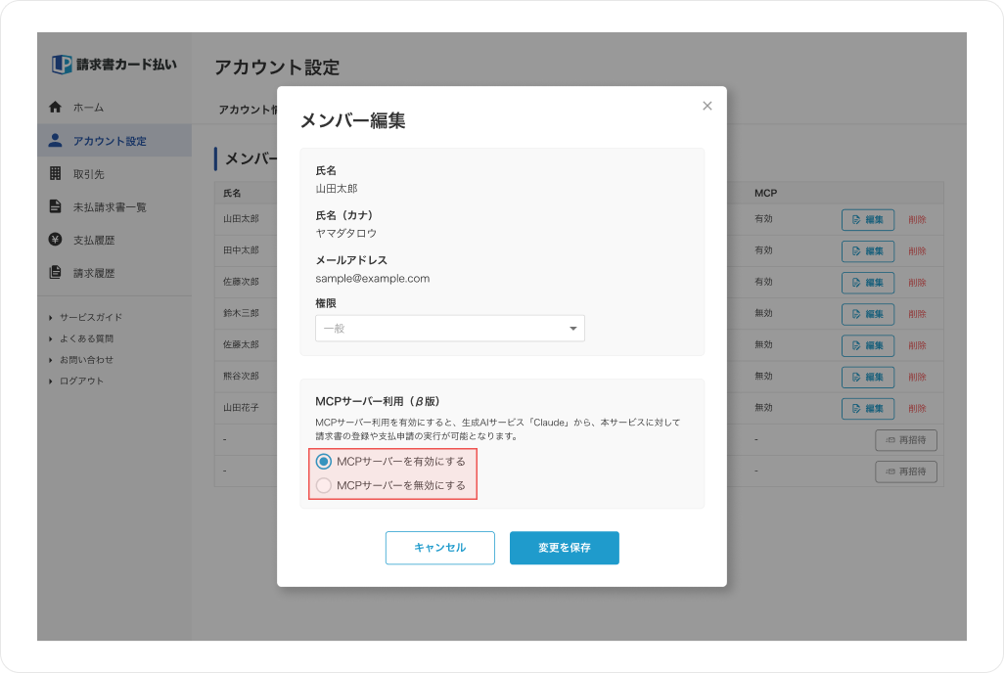Click the ホーム house icon

click(55, 107)
